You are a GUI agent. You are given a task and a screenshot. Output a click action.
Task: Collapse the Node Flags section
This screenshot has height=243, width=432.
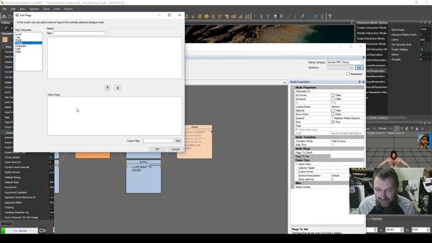tap(293, 148)
